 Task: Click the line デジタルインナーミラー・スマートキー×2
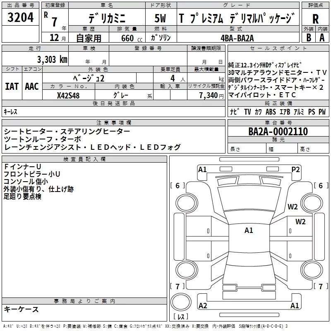click(x=276, y=87)
